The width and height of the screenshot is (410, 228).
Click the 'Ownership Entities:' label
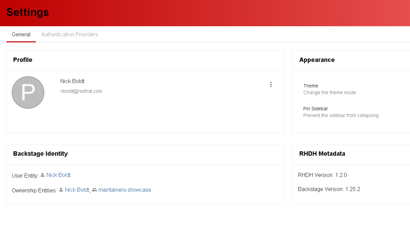coord(34,190)
